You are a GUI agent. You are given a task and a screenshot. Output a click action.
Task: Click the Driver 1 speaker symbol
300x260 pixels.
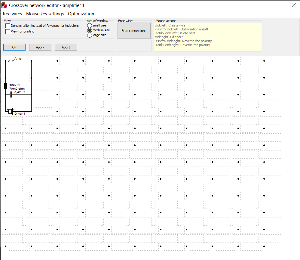point(11,112)
